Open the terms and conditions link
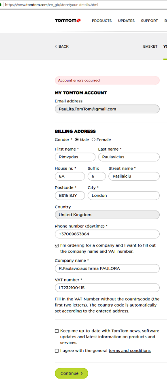 point(130,351)
